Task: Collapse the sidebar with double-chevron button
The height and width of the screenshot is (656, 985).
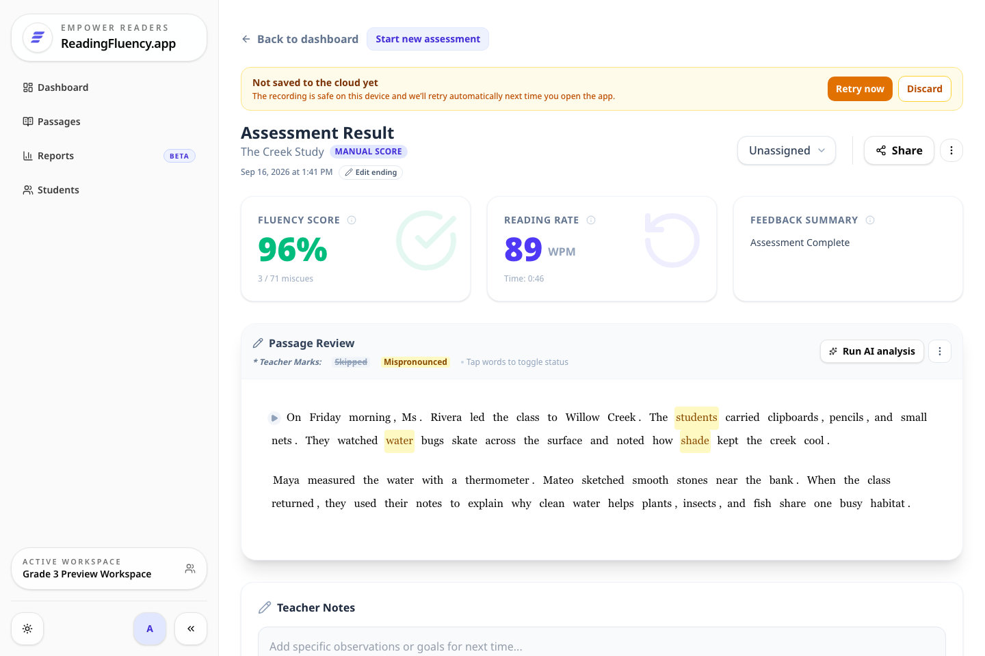Action: [191, 629]
